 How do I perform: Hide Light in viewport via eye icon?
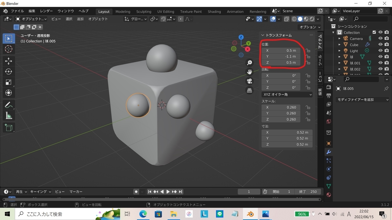pyautogui.click(x=380, y=51)
